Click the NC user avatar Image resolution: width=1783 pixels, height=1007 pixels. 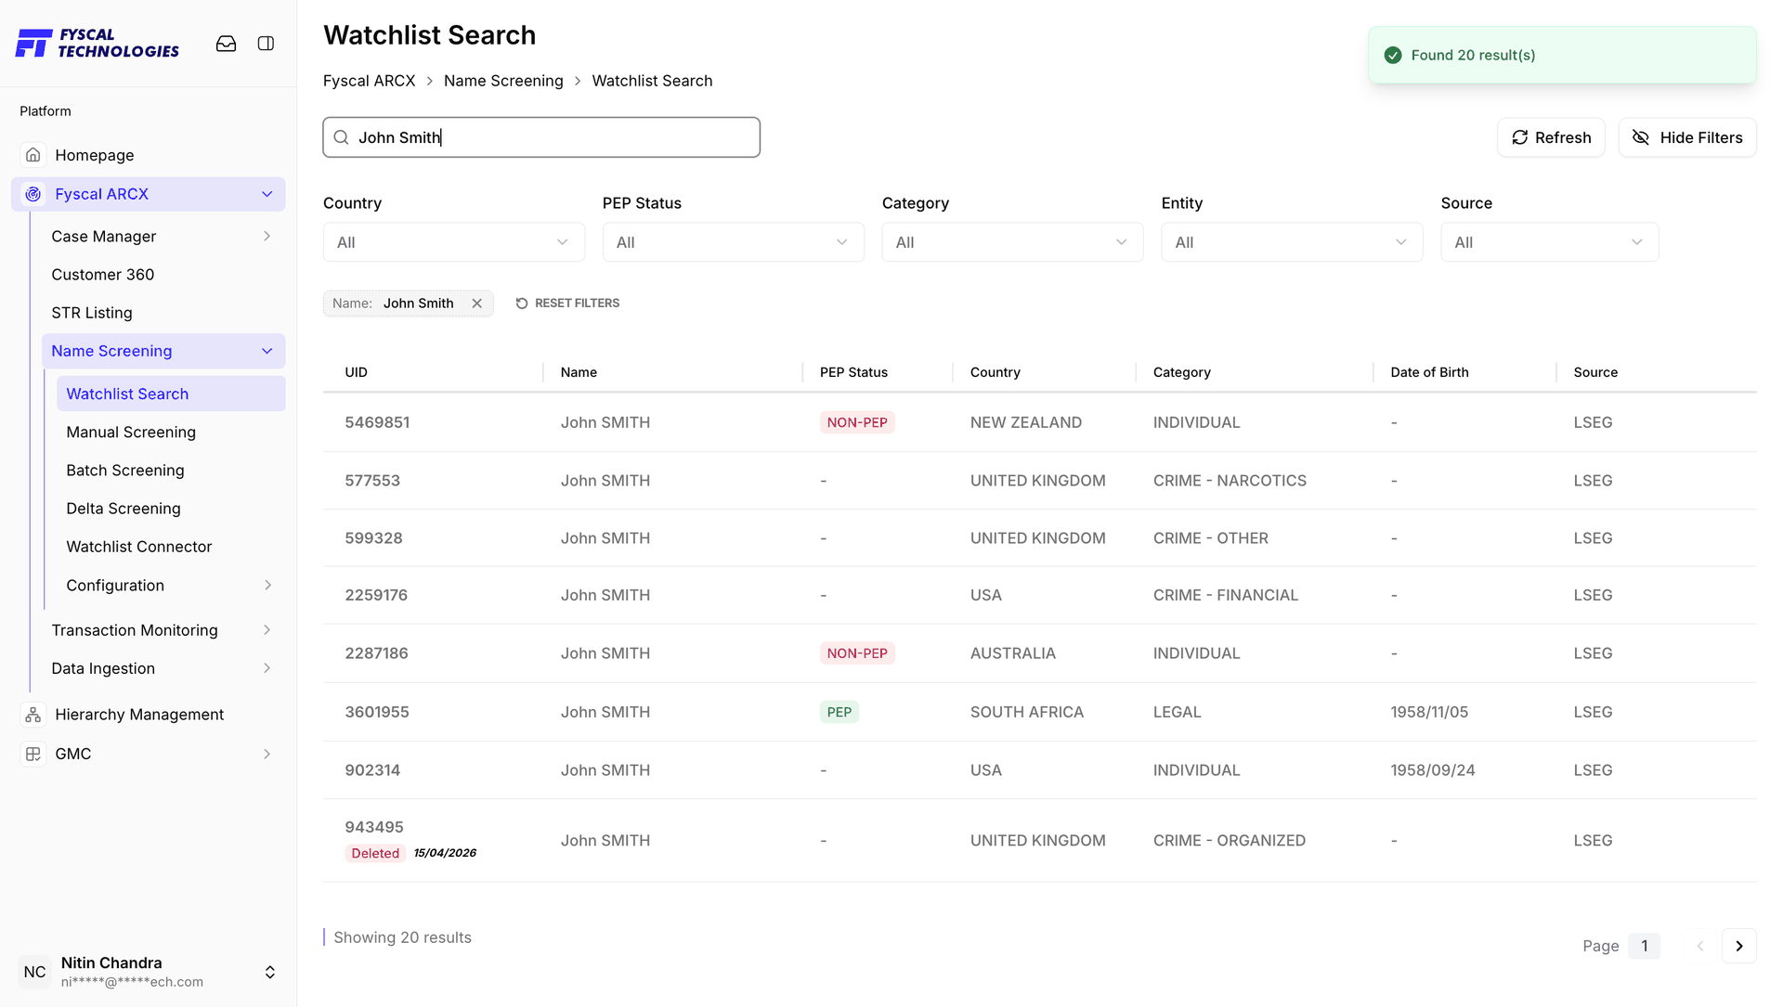(34, 972)
